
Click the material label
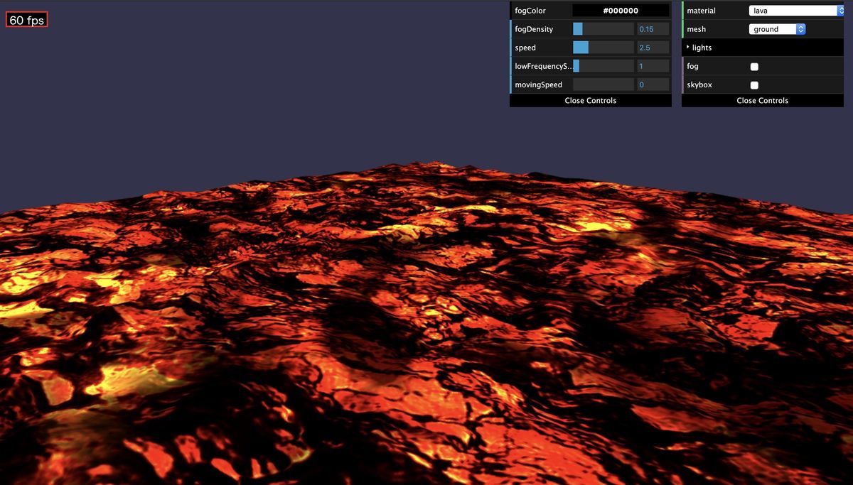[701, 11]
